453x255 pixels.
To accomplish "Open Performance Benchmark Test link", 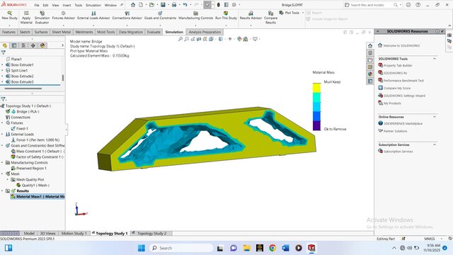I will coord(403,81).
